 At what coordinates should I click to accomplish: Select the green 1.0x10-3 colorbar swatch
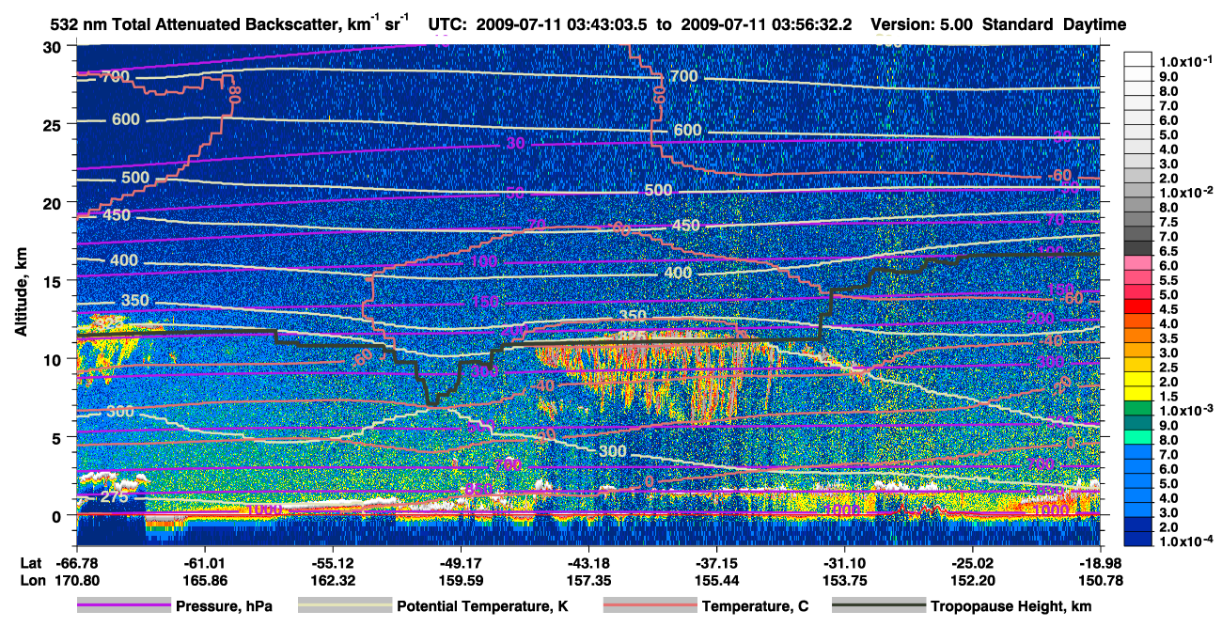pyautogui.click(x=1139, y=408)
